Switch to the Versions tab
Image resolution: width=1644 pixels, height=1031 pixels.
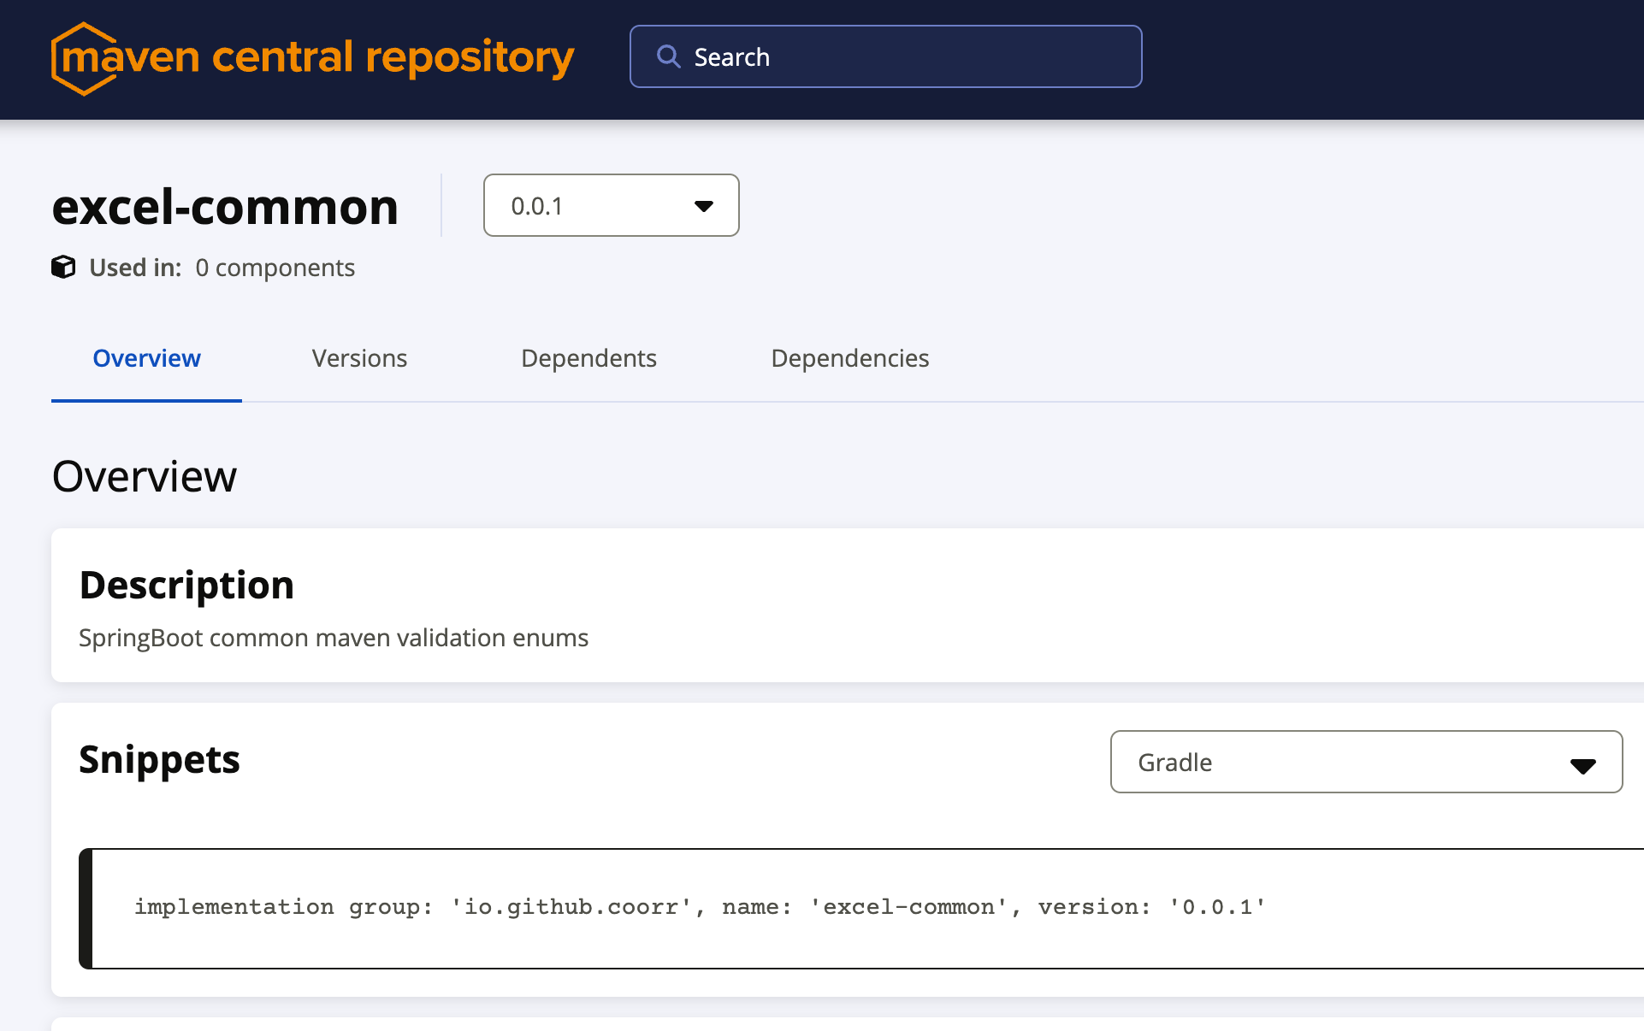pyautogui.click(x=359, y=358)
